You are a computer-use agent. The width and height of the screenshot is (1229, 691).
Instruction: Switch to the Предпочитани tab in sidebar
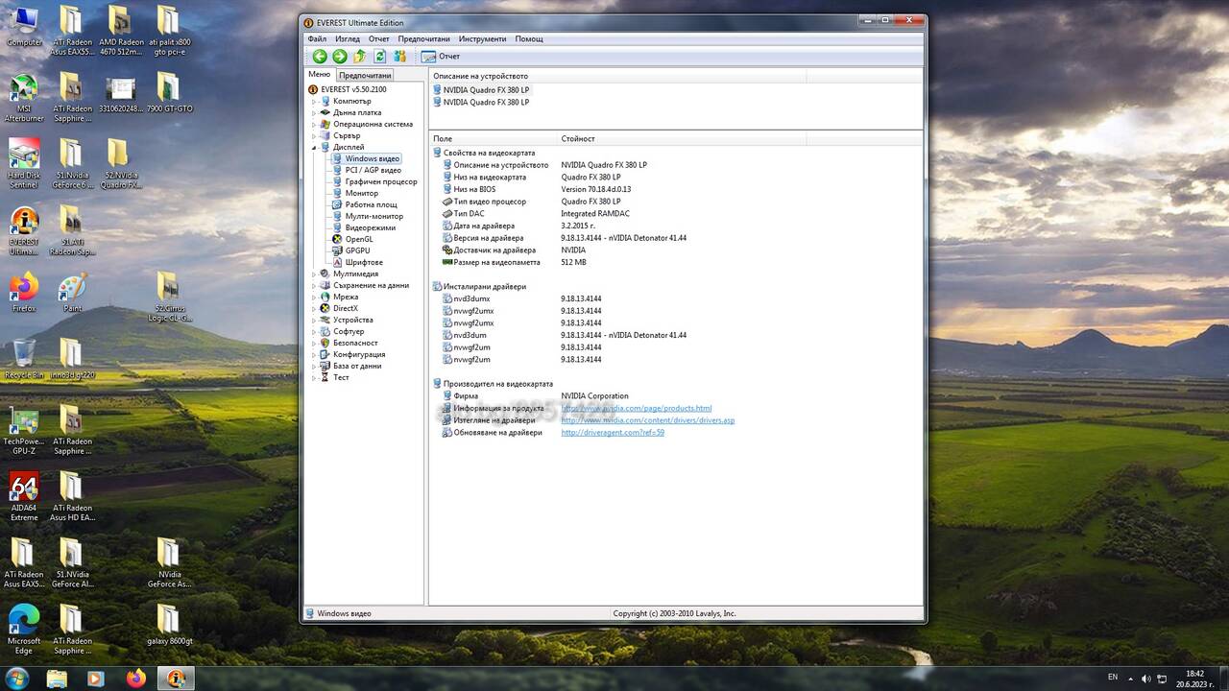tap(365, 75)
